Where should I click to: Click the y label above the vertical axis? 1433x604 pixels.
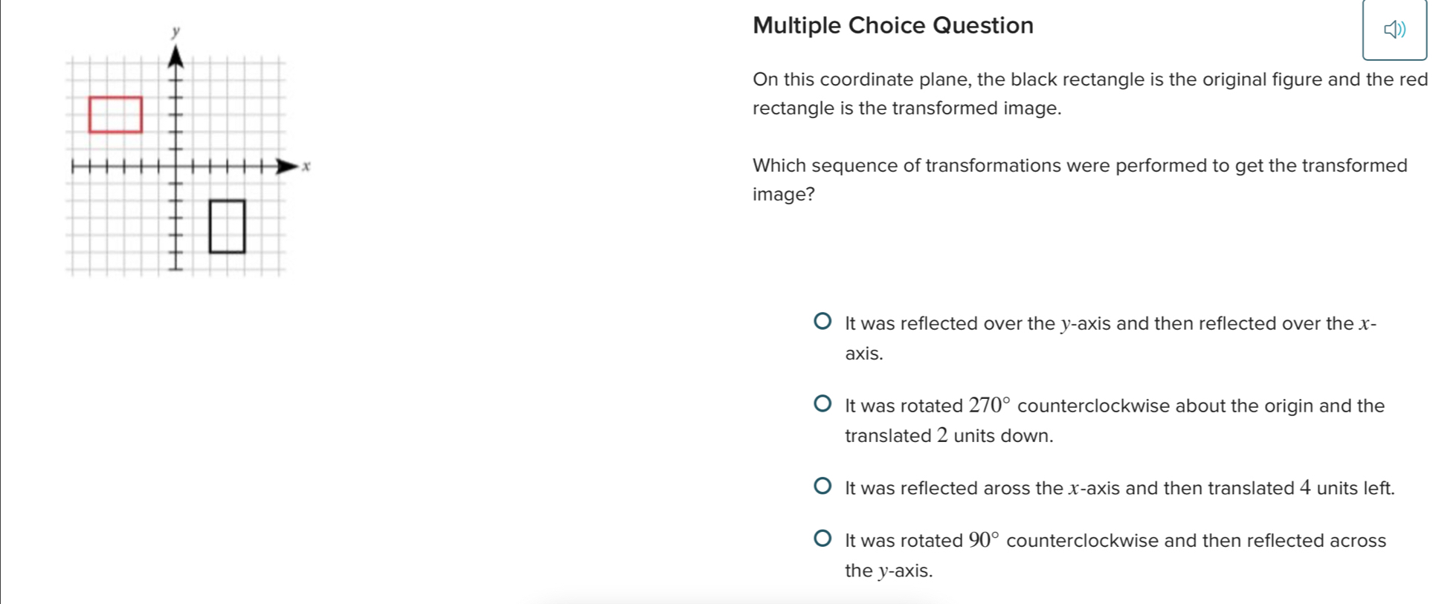click(x=175, y=31)
